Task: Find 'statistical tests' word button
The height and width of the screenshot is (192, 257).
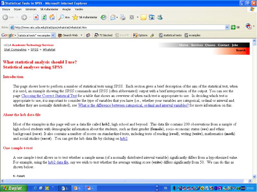Action: pos(170,35)
